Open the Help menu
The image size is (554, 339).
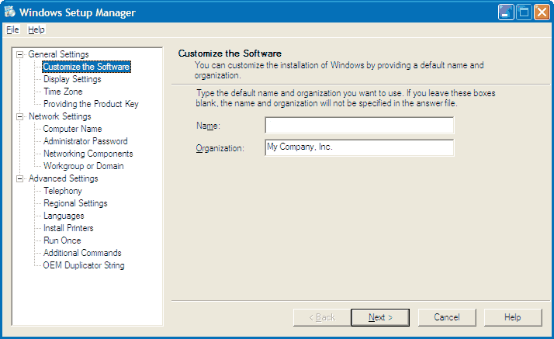[36, 29]
